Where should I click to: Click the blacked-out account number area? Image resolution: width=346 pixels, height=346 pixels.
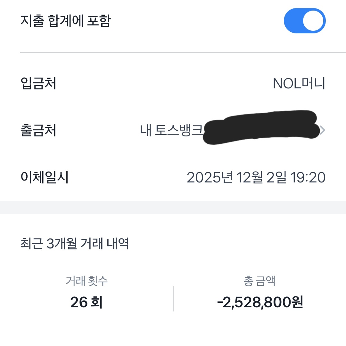coord(259,128)
